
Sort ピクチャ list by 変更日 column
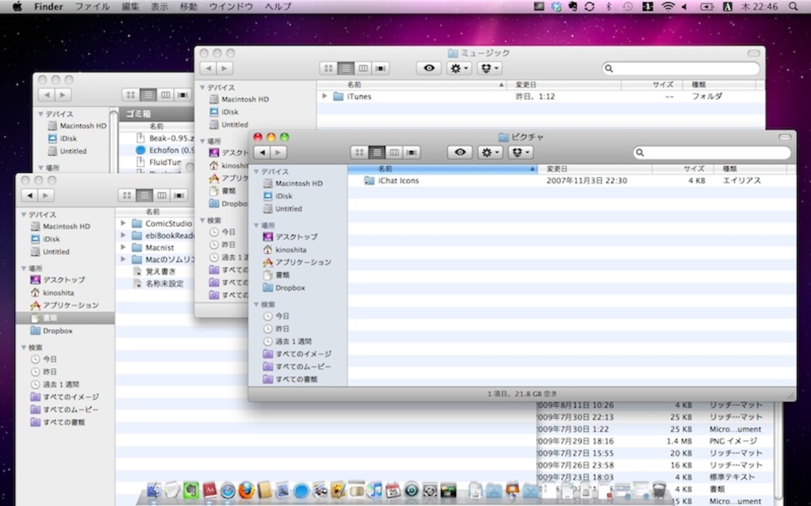tap(595, 169)
